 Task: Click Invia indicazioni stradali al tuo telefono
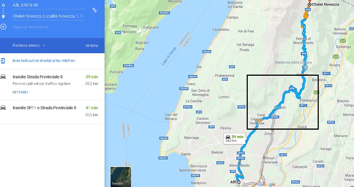(44, 61)
